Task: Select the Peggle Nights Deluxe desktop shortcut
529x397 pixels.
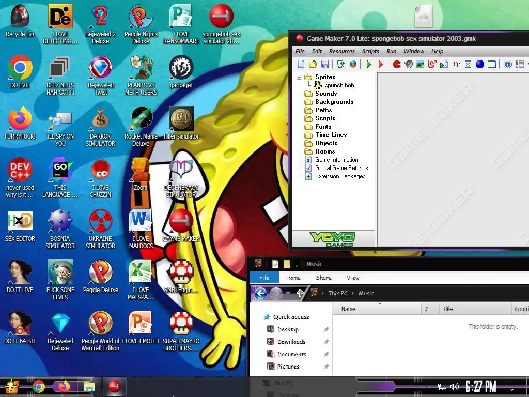Action: pyautogui.click(x=141, y=24)
